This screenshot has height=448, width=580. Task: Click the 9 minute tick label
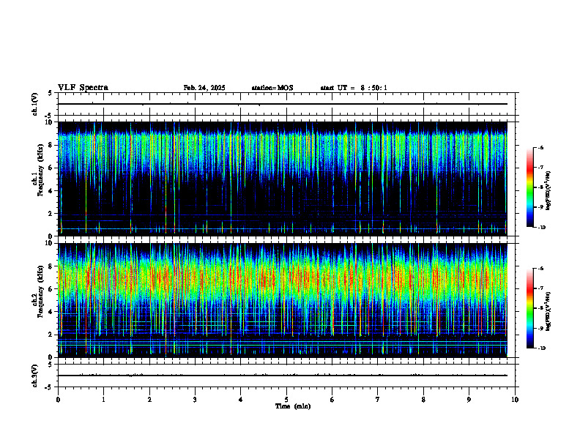pyautogui.click(x=469, y=400)
